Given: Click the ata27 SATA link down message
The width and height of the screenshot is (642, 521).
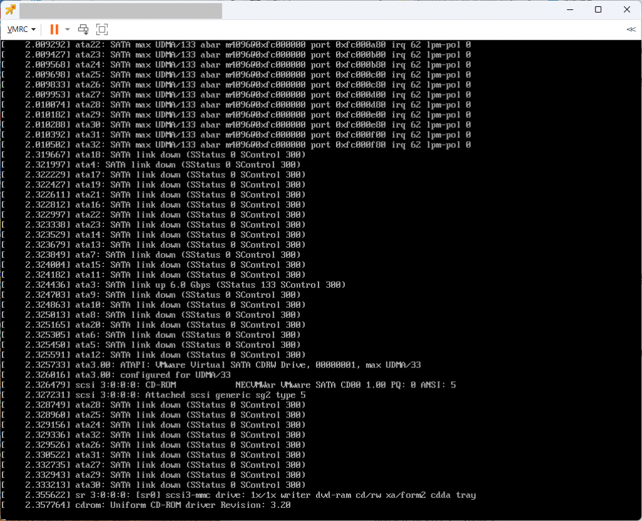Looking at the screenshot, I should (154, 465).
